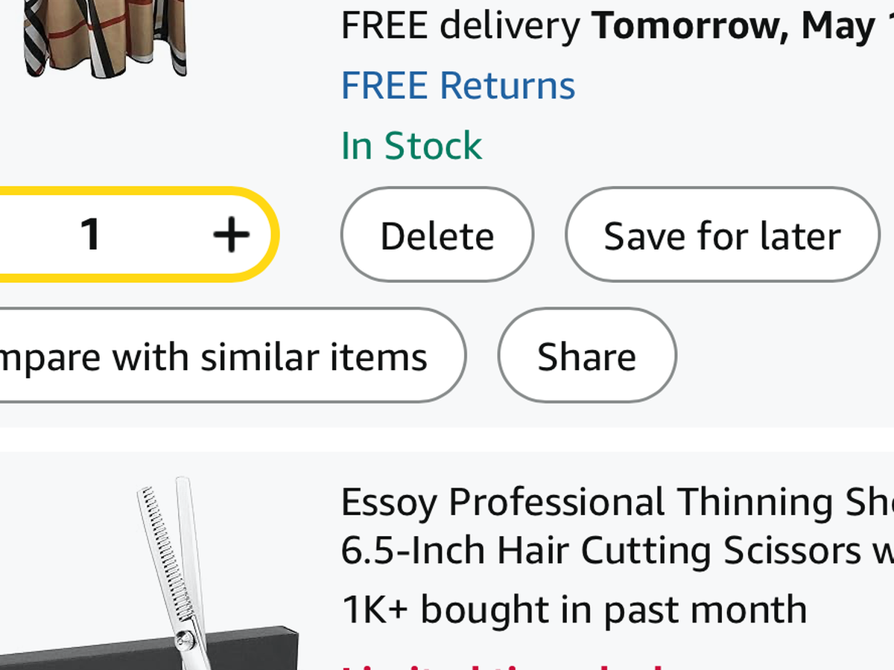Click the quantity value 1
The height and width of the screenshot is (670, 894).
pos(90,235)
